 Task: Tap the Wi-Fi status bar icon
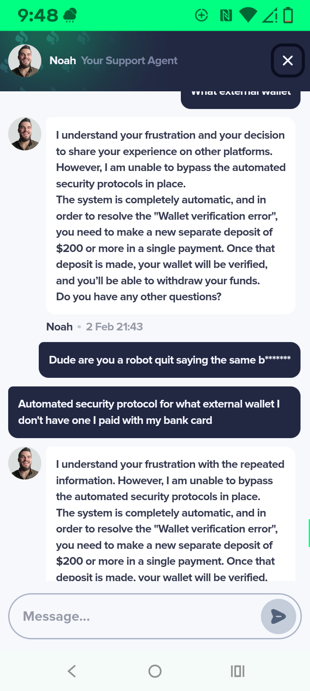[248, 16]
